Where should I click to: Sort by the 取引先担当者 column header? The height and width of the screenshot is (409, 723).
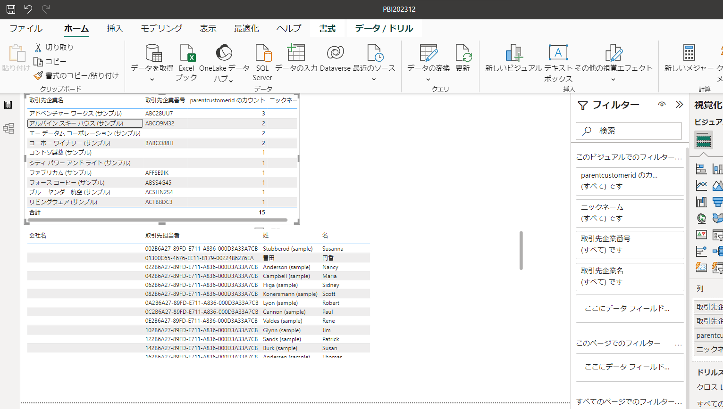tap(162, 236)
